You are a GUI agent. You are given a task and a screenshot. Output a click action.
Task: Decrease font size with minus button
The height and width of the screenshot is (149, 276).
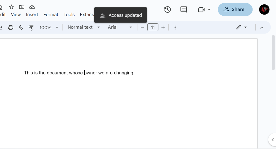142,27
